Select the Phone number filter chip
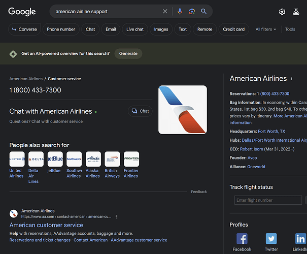 (x=61, y=29)
